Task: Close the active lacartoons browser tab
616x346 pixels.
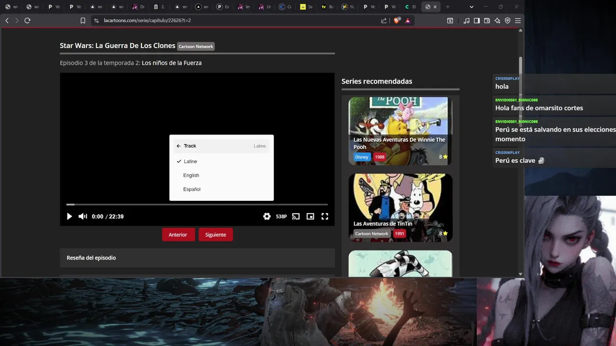Action: click(x=435, y=7)
